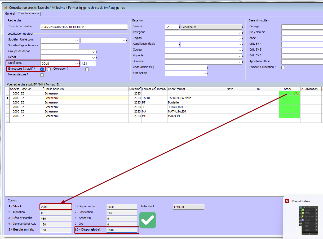This screenshot has height=239, width=323.
Task: Click the MainWindow preview thumbnail
Action: (308, 220)
